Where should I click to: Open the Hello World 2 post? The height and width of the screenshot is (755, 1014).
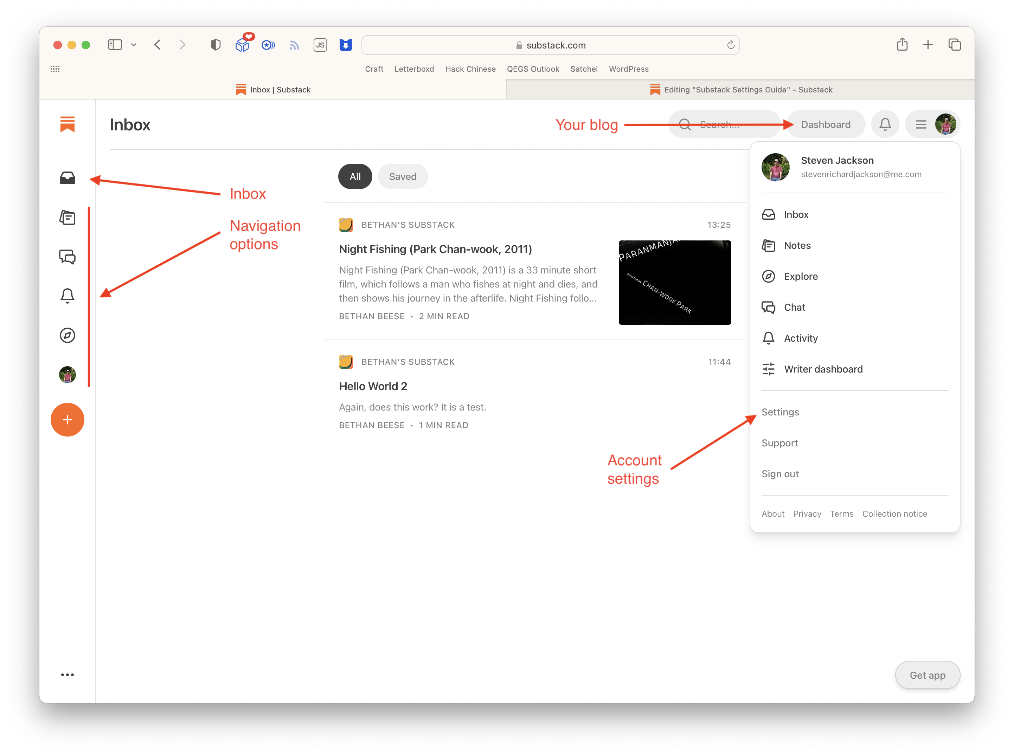(373, 386)
